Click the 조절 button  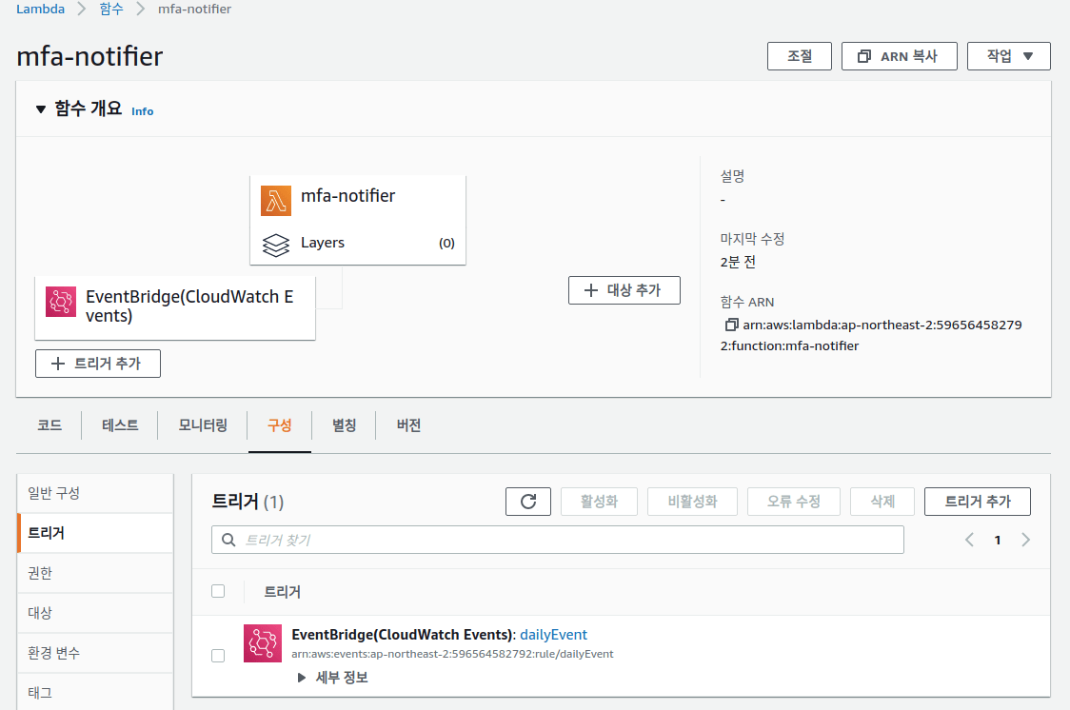pyautogui.click(x=799, y=55)
